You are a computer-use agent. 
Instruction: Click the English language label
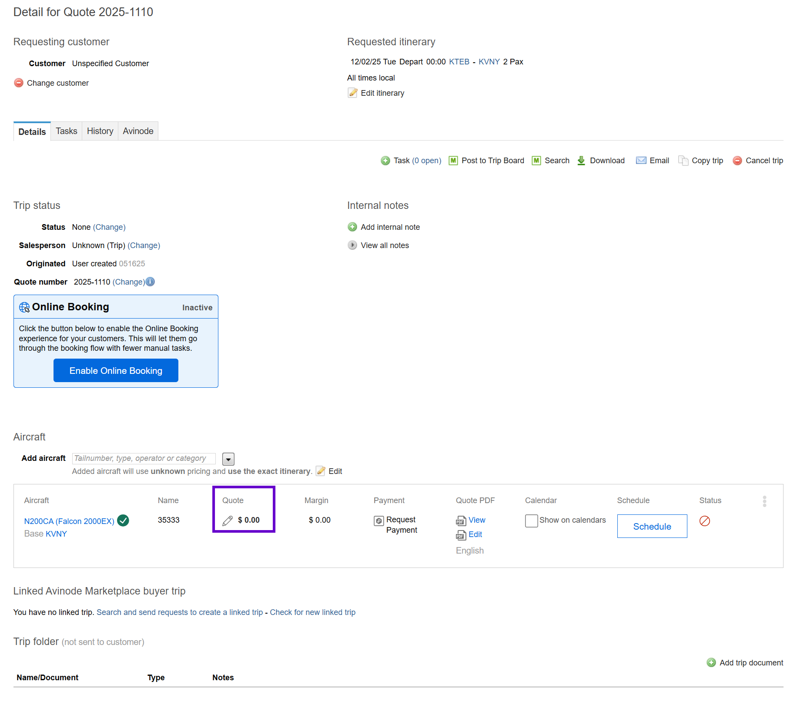[x=470, y=551]
